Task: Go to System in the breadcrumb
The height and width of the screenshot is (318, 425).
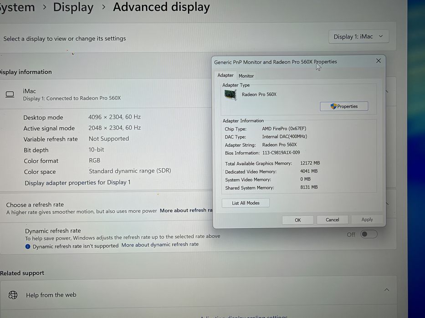Action: point(17,7)
